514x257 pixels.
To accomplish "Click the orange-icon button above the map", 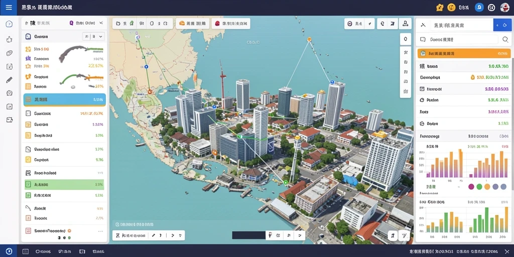I will [x=193, y=24].
